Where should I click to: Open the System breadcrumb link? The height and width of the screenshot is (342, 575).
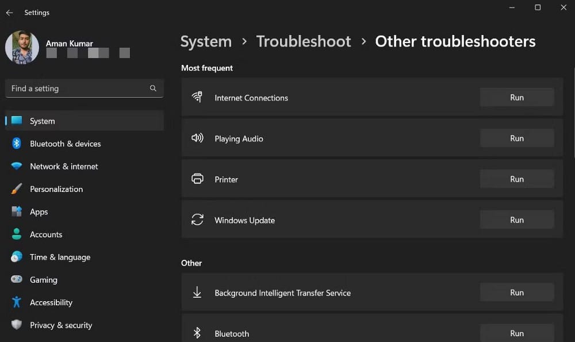[206, 41]
